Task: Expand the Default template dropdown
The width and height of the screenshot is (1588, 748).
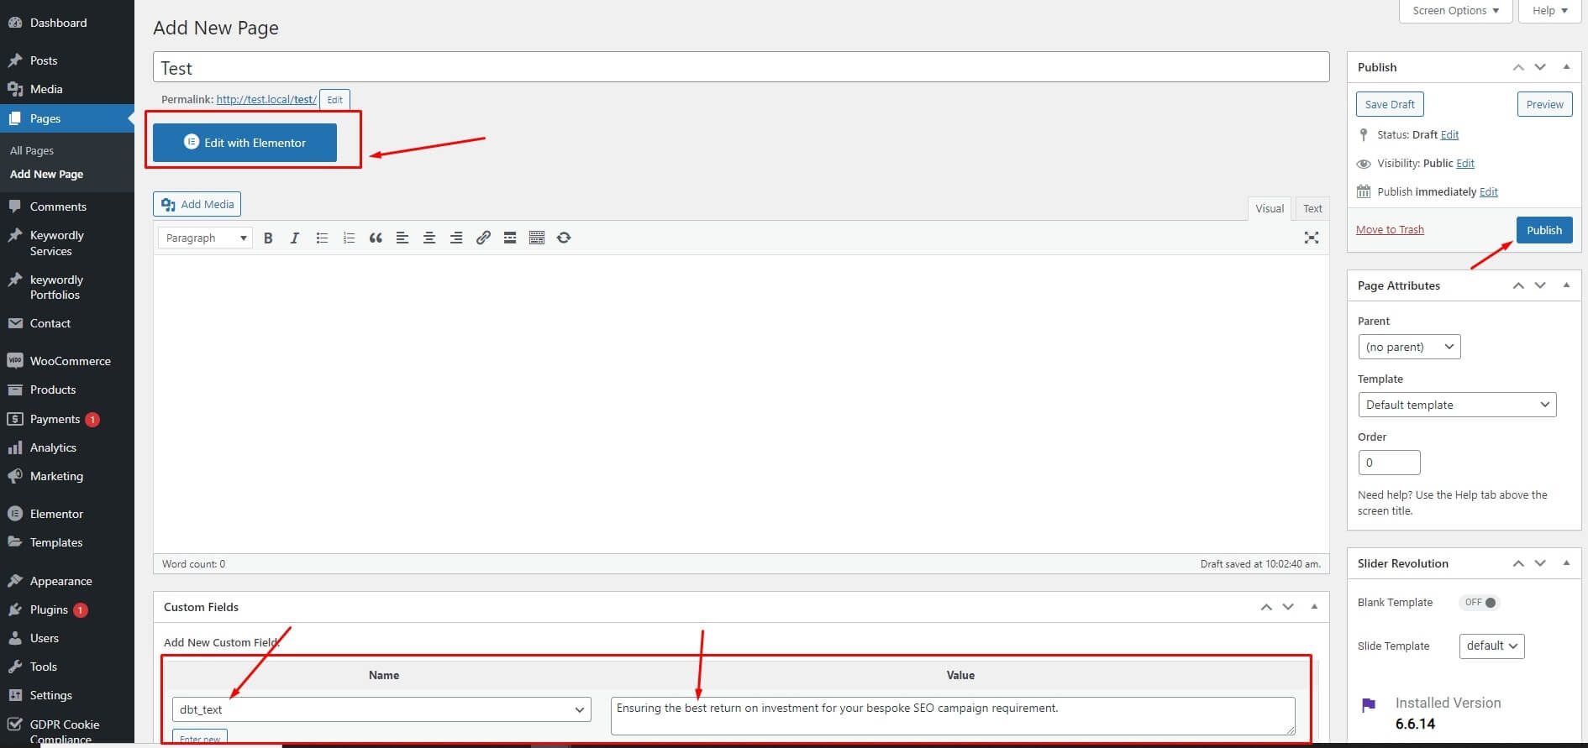Action: (1457, 405)
